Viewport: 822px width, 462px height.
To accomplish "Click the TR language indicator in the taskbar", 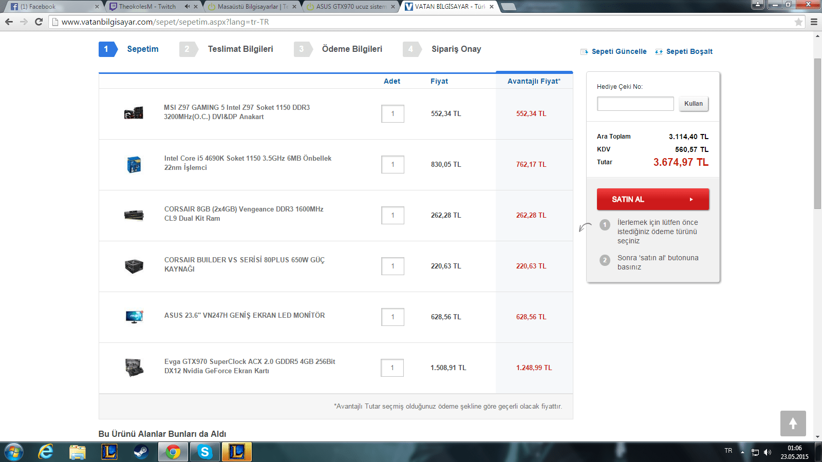I will tap(728, 451).
